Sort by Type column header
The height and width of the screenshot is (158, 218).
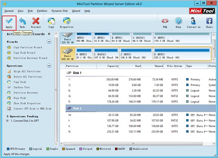[197, 66]
